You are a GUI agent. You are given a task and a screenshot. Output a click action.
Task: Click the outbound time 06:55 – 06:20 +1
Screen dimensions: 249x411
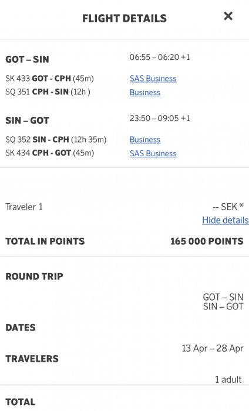pyautogui.click(x=160, y=57)
